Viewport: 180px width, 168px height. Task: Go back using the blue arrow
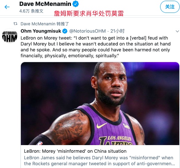[7, 7]
